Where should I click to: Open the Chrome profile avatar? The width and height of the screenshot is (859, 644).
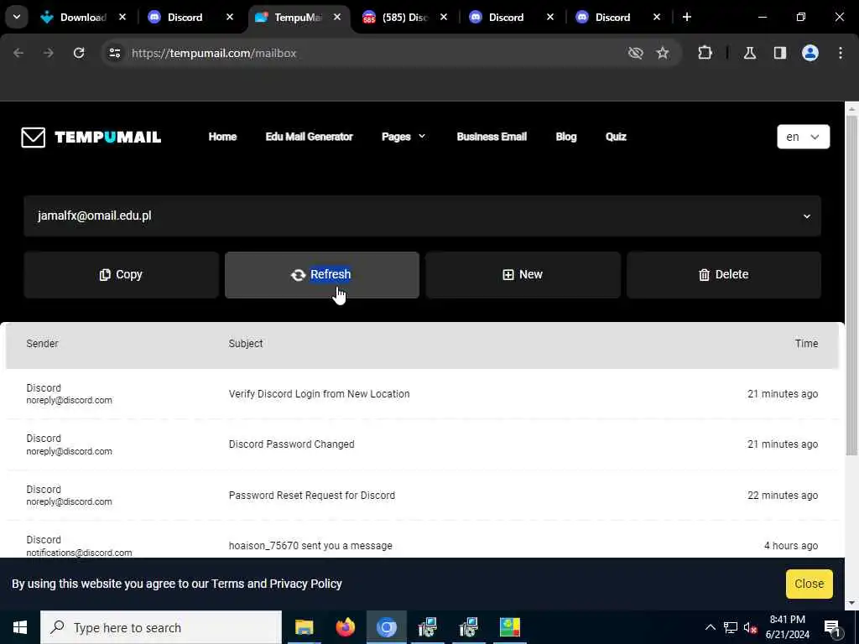810,53
